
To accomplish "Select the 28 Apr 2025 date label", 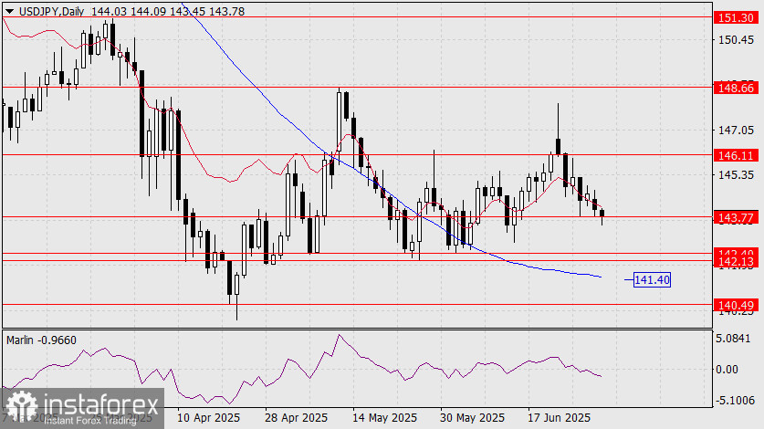I will (x=297, y=418).
